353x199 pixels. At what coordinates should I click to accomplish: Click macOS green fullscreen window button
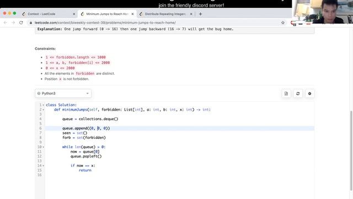click(x=14, y=13)
